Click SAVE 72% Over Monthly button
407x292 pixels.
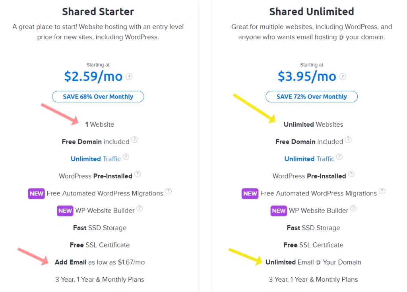(x=312, y=97)
